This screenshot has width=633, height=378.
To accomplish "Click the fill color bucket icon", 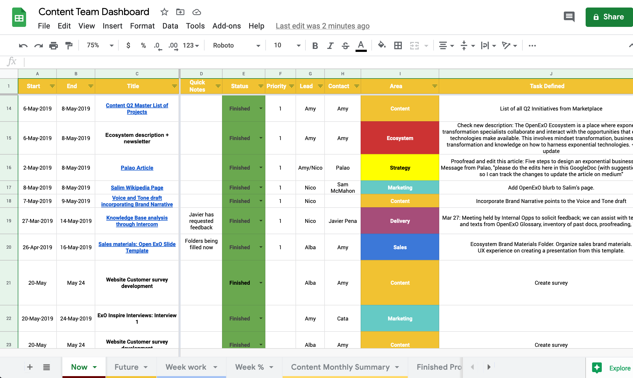I will 382,45.
